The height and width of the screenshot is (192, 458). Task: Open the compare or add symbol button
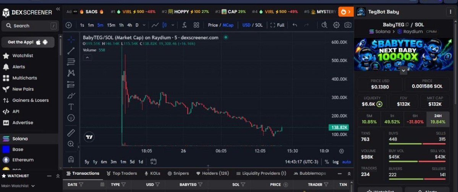(69, 25)
